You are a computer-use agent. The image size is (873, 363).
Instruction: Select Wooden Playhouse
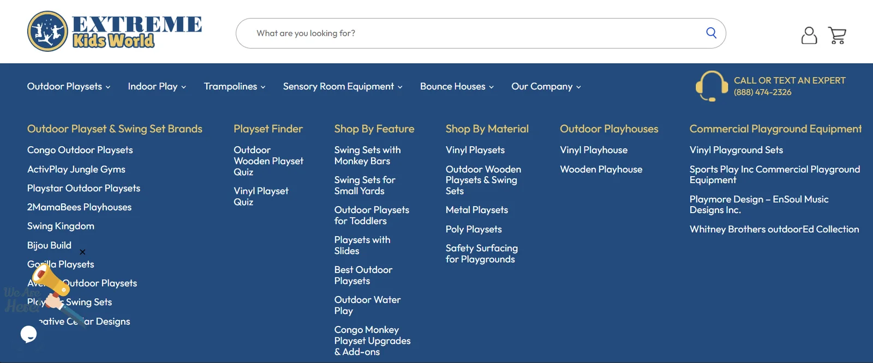tap(601, 169)
